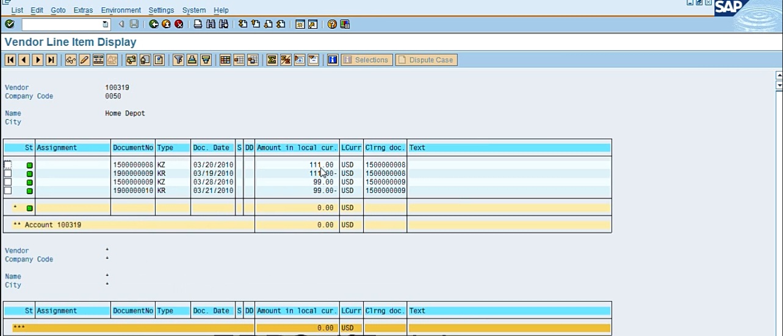This screenshot has height=336, width=783.
Task: Click the Sort Descending icon
Action: (206, 60)
